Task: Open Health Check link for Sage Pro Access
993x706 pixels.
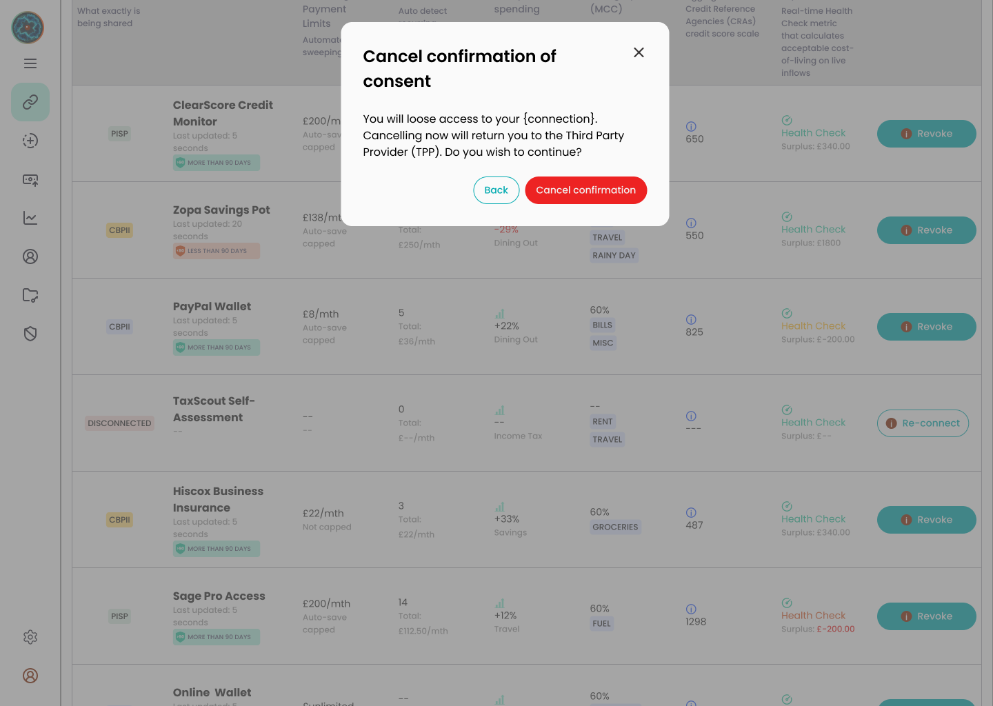Action: 813,616
